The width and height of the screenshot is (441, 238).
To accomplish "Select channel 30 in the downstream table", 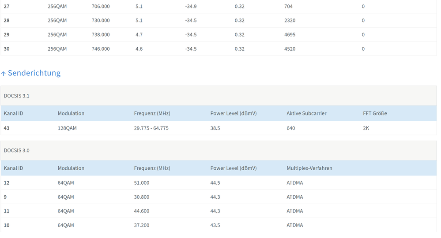I will point(7,49).
